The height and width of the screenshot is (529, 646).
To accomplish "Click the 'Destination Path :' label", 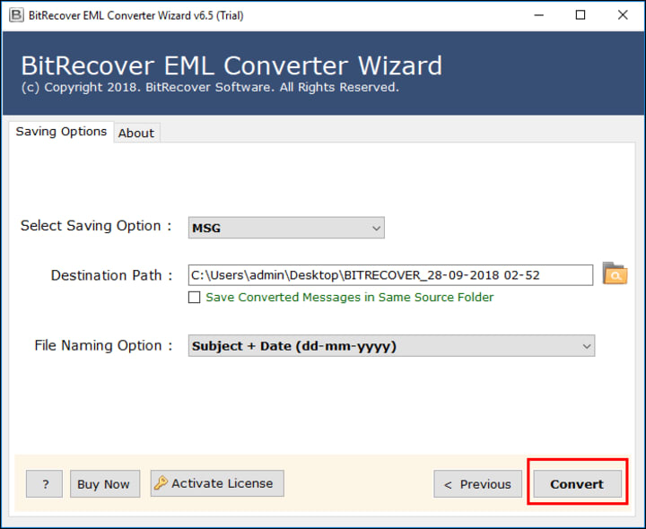I will pos(111,275).
